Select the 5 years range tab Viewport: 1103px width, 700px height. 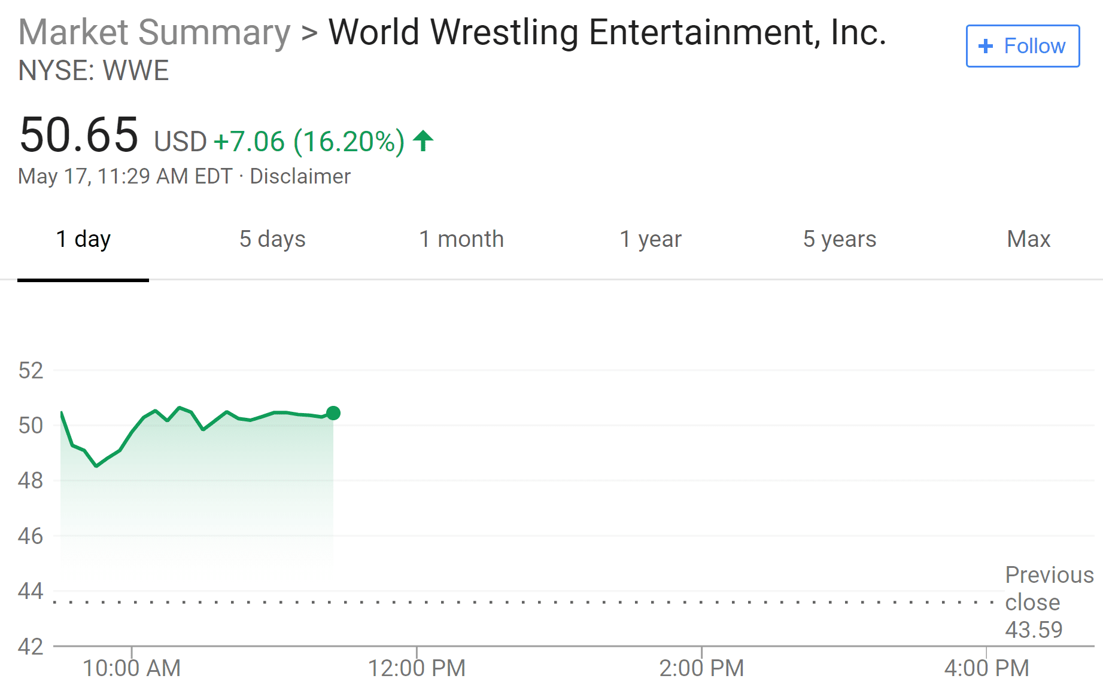pyautogui.click(x=840, y=239)
